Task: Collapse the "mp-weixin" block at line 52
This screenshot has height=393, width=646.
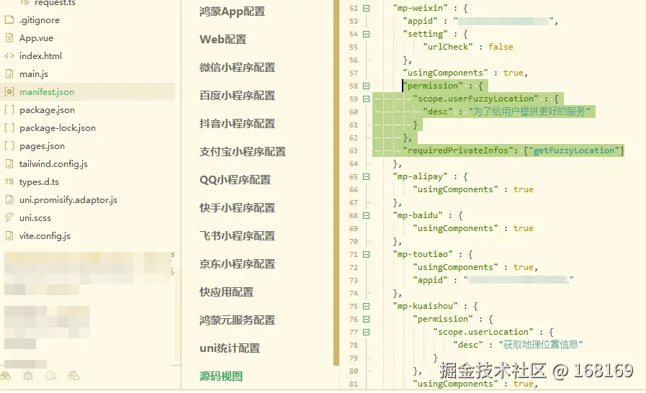Action: tap(367, 8)
